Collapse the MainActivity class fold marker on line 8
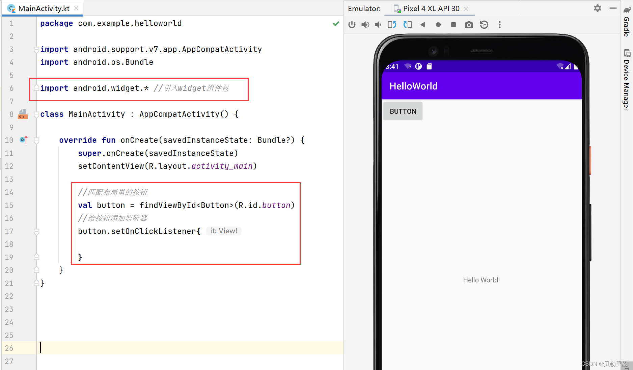 click(x=36, y=114)
